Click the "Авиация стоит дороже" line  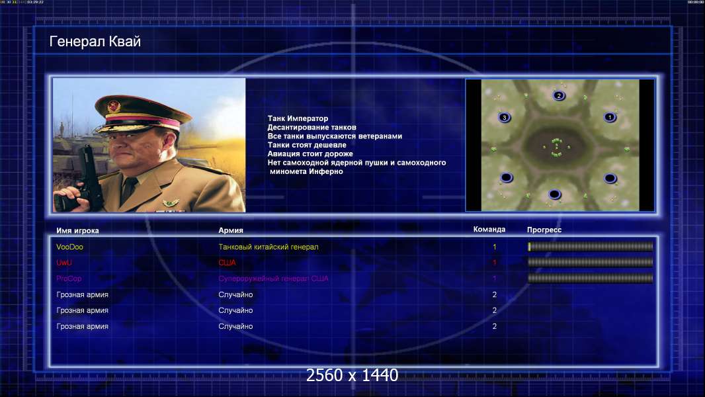[x=310, y=154]
